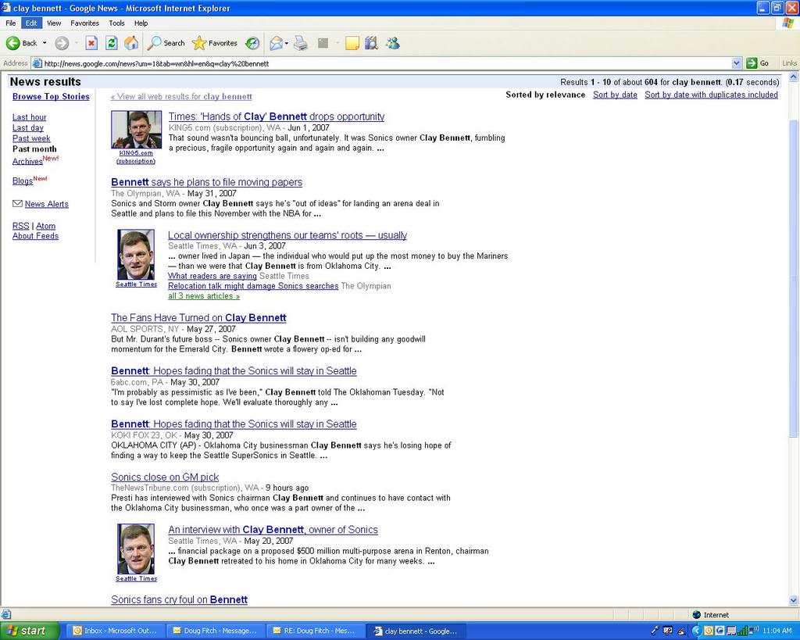Open 'The Fans Have Turned on Clay Bennett'

(198, 318)
